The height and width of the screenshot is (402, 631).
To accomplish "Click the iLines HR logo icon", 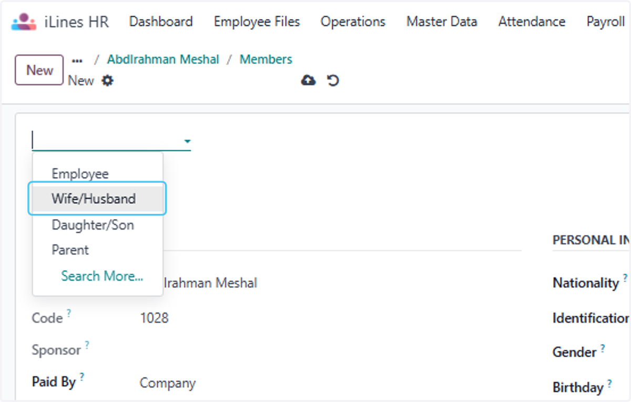I will [x=24, y=22].
